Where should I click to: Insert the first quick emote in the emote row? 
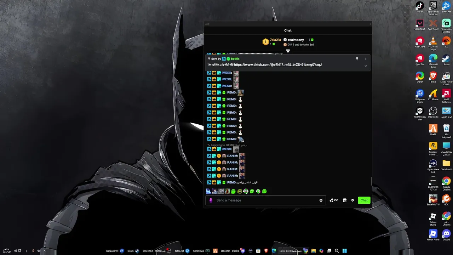[208, 191]
